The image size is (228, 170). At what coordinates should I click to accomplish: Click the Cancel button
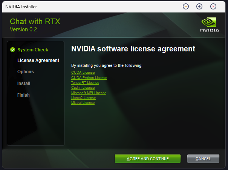coord(203,159)
